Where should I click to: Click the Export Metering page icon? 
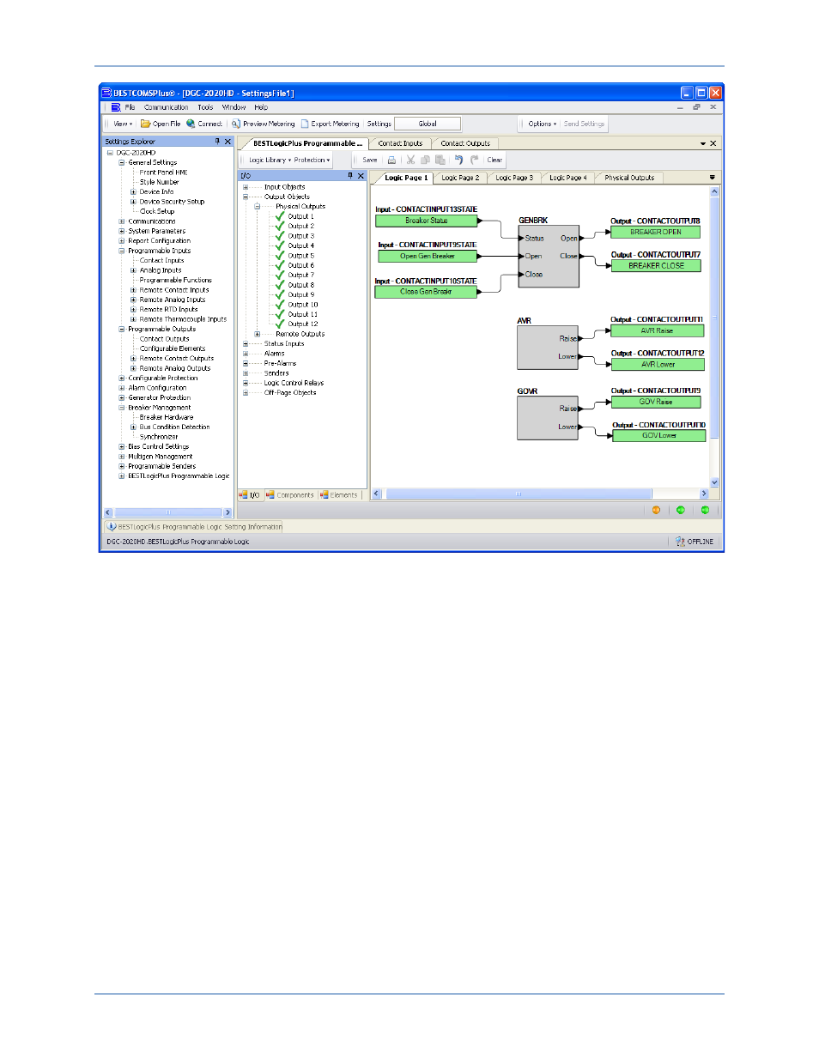pos(305,124)
